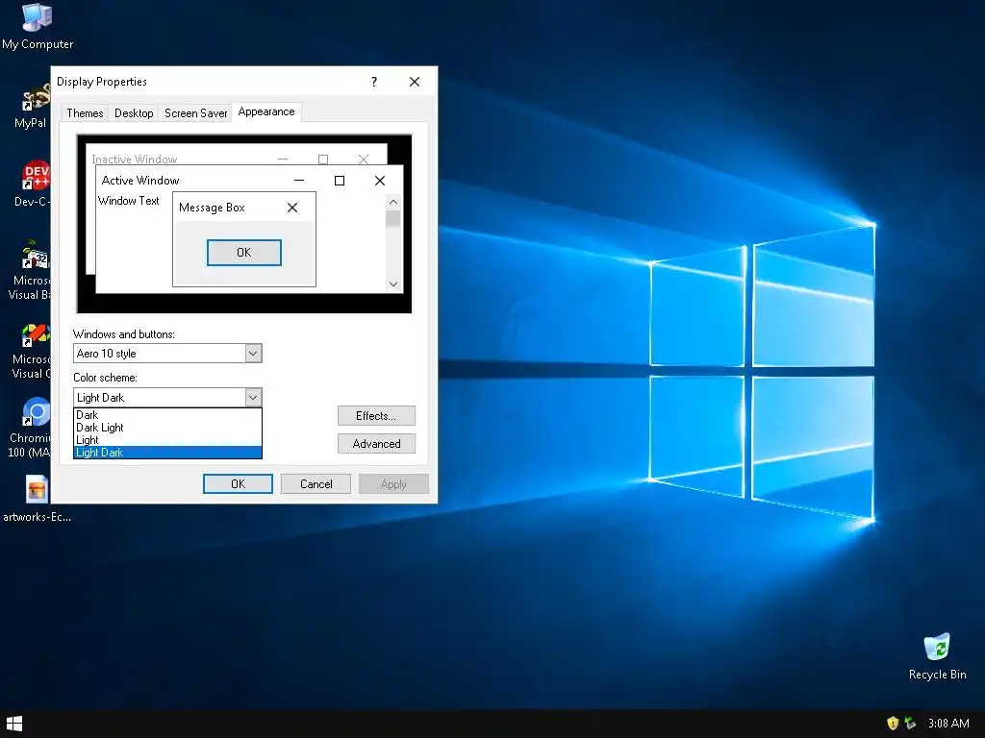985x738 pixels.
Task: Click the preview Active Window minimize icon
Action: [x=299, y=181]
